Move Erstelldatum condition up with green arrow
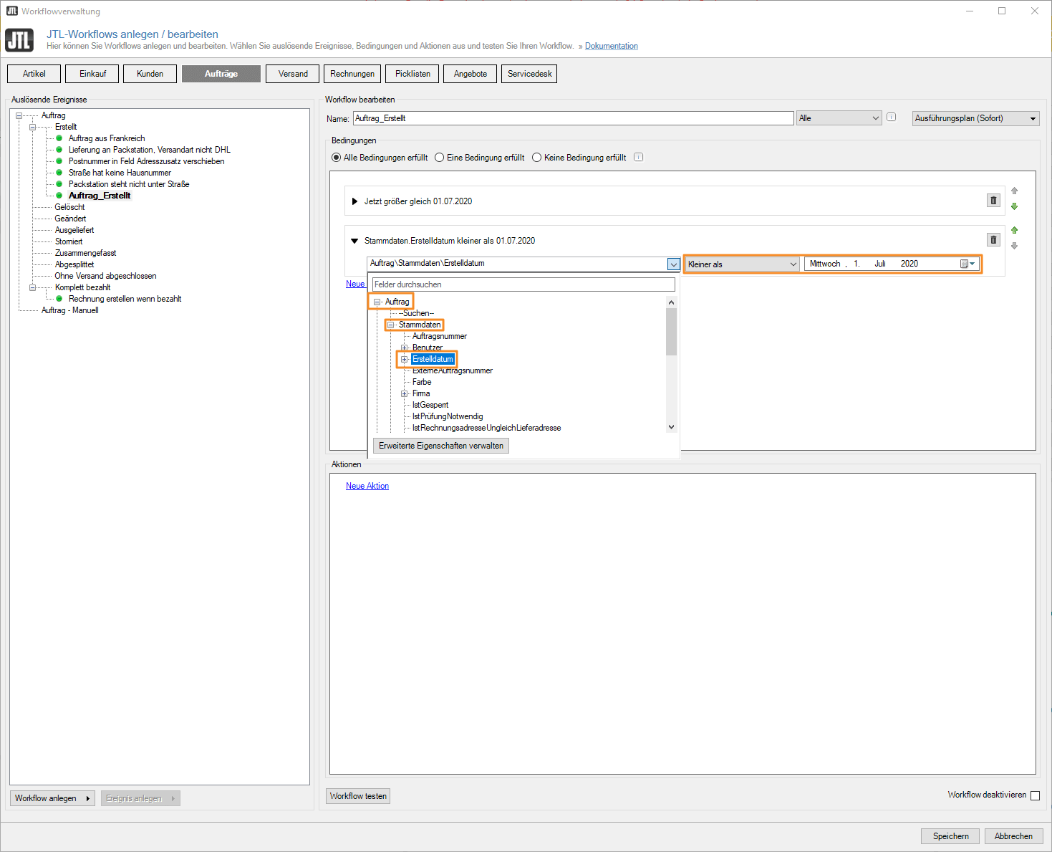The image size is (1052, 852). coord(1014,230)
